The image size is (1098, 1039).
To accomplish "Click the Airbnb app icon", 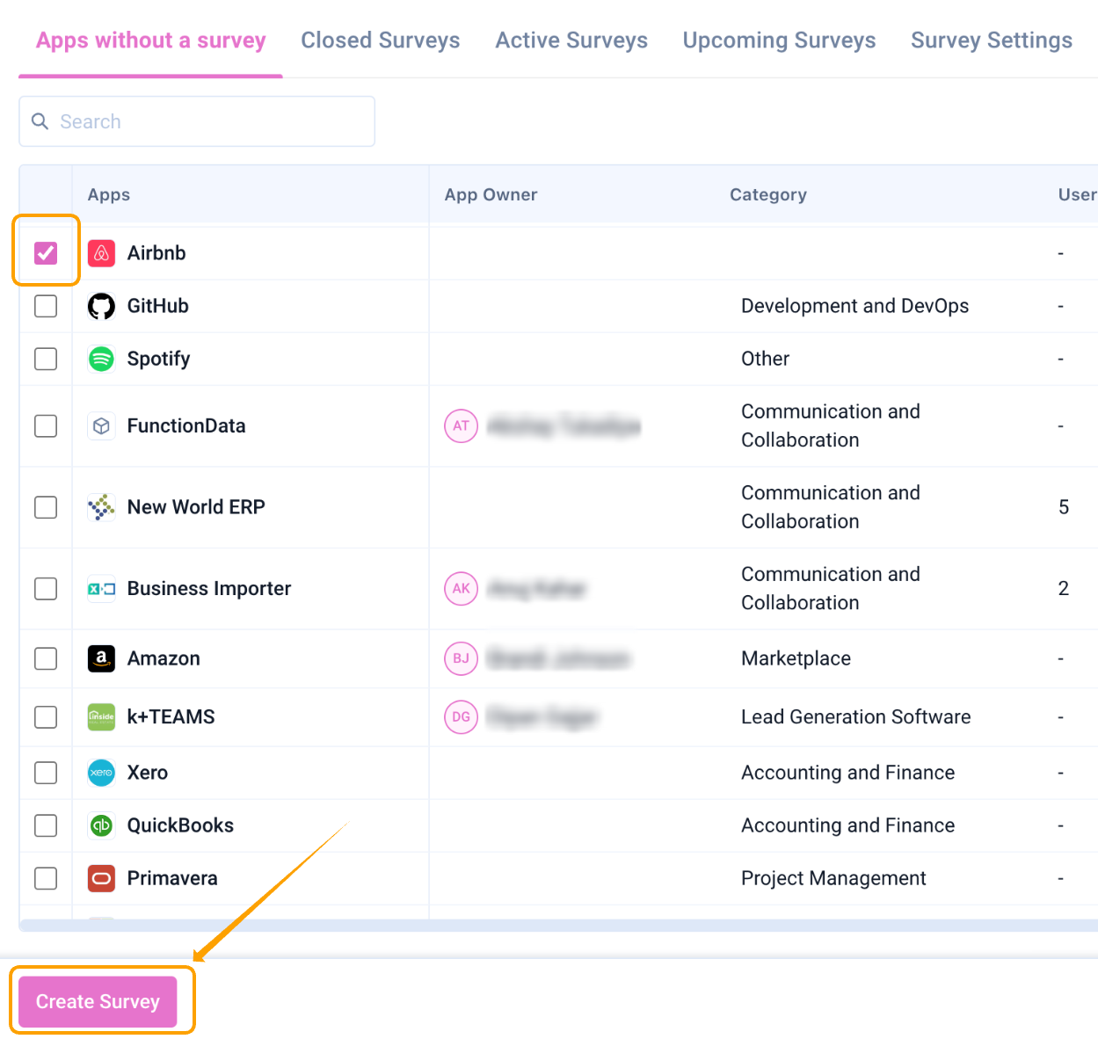I will [x=102, y=253].
